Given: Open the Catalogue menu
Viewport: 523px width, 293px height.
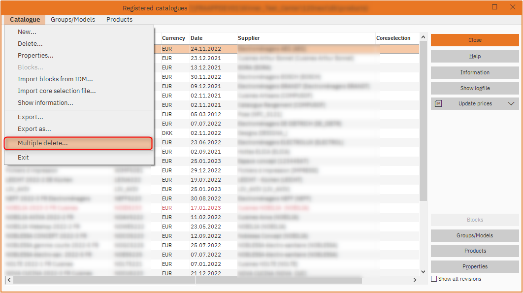Looking at the screenshot, I should [x=25, y=19].
